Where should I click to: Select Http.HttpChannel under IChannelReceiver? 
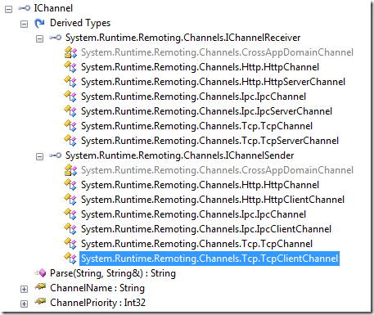tap(200, 67)
